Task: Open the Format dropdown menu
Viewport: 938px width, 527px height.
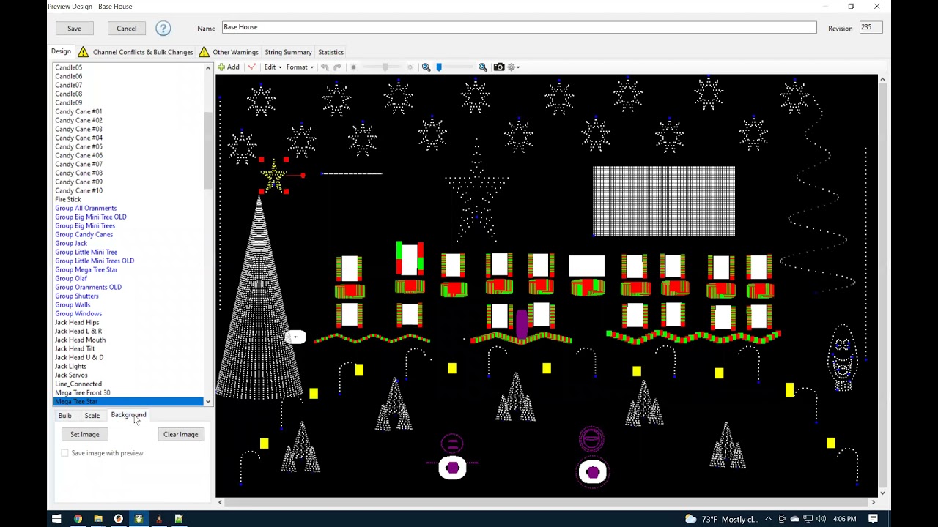Action: (x=300, y=67)
